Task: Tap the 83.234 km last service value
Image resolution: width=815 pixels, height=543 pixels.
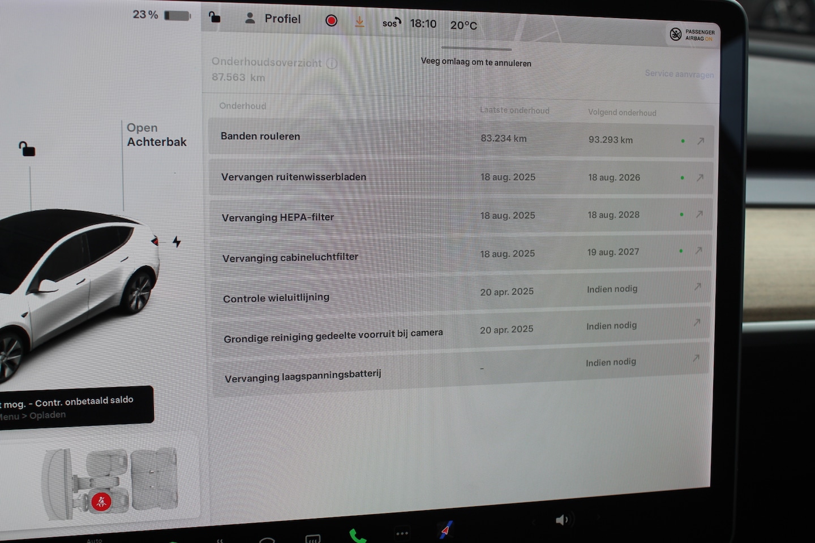Action: pos(504,139)
